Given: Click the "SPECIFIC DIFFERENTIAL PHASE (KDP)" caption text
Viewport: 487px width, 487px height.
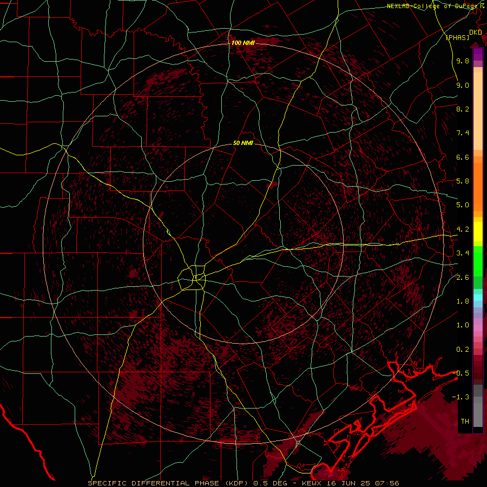Looking at the screenshot, I should click(x=169, y=483).
